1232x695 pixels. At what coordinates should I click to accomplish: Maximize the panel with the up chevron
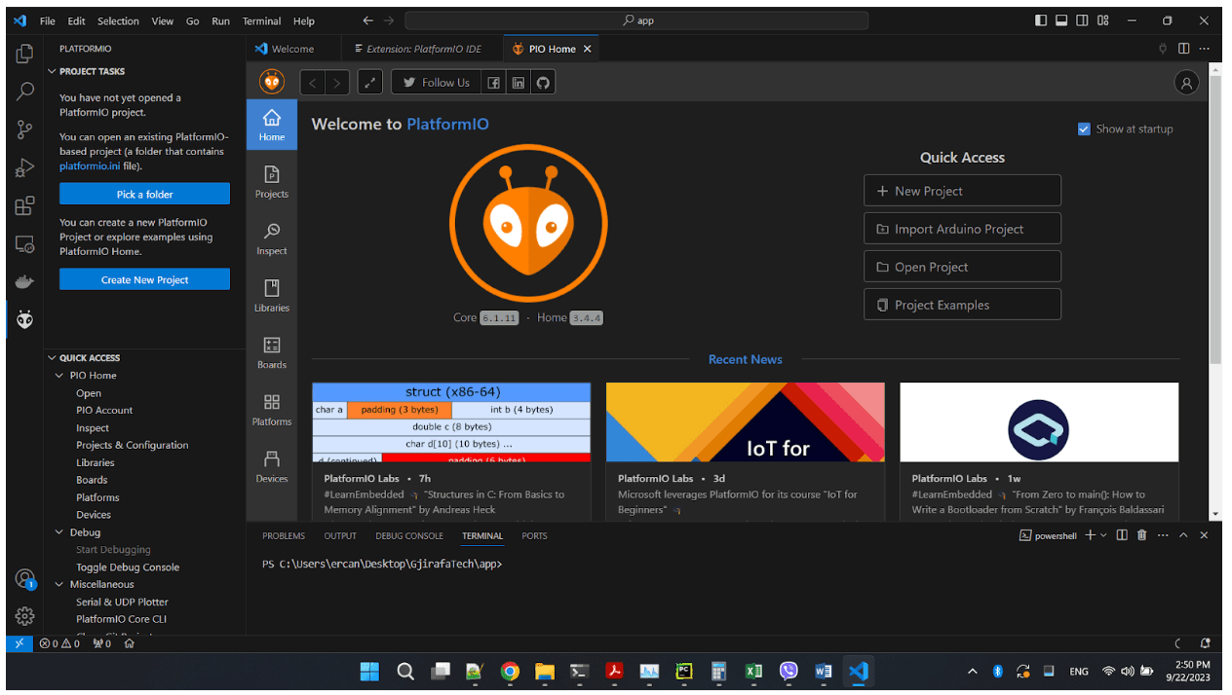point(1183,535)
